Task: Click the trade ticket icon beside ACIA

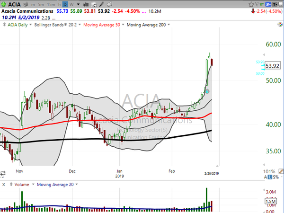Action: [26, 4]
